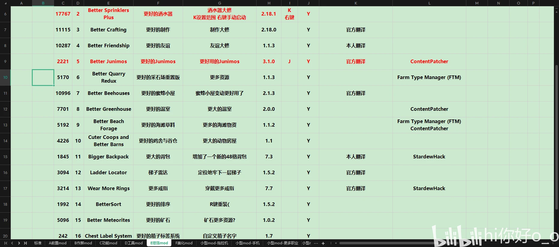Viewport: 559px width, 247px height.
Task: Click the 本人翻译 cell in Better Friendship row
Action: (x=356, y=45)
